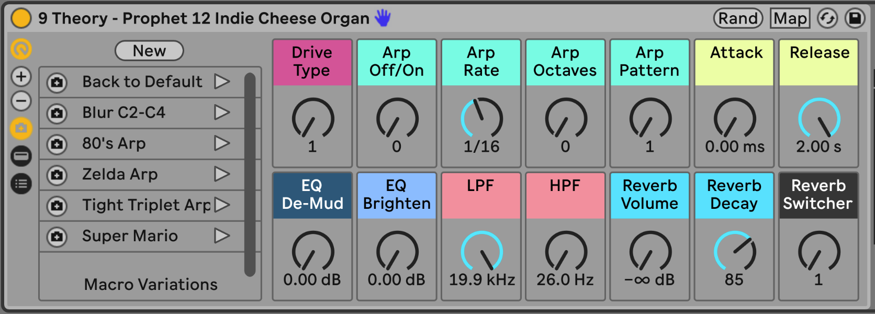Overwrite the Back to Default variation snapshot
The width and height of the screenshot is (875, 314).
[57, 82]
